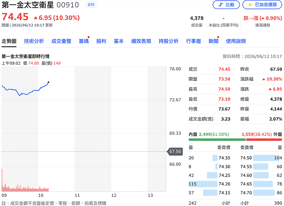
Task: Go to the 股利 tab
Action: [x=101, y=41]
